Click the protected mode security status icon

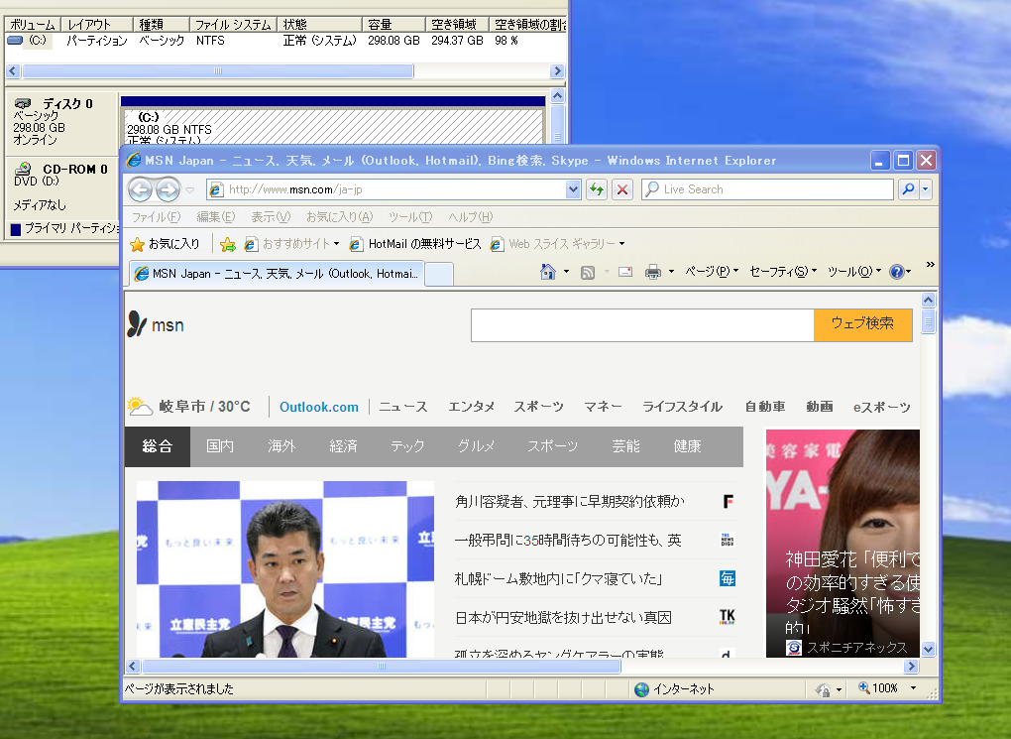tap(822, 689)
